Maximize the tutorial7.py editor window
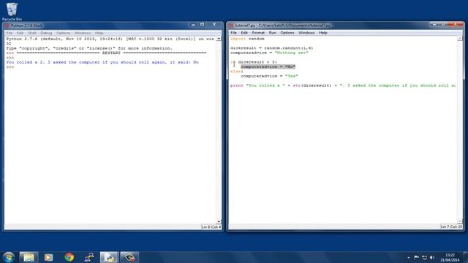The height and width of the screenshot is (263, 468). (x=443, y=24)
